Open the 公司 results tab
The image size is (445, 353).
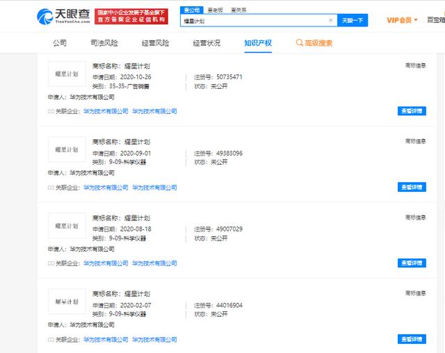tap(60, 43)
